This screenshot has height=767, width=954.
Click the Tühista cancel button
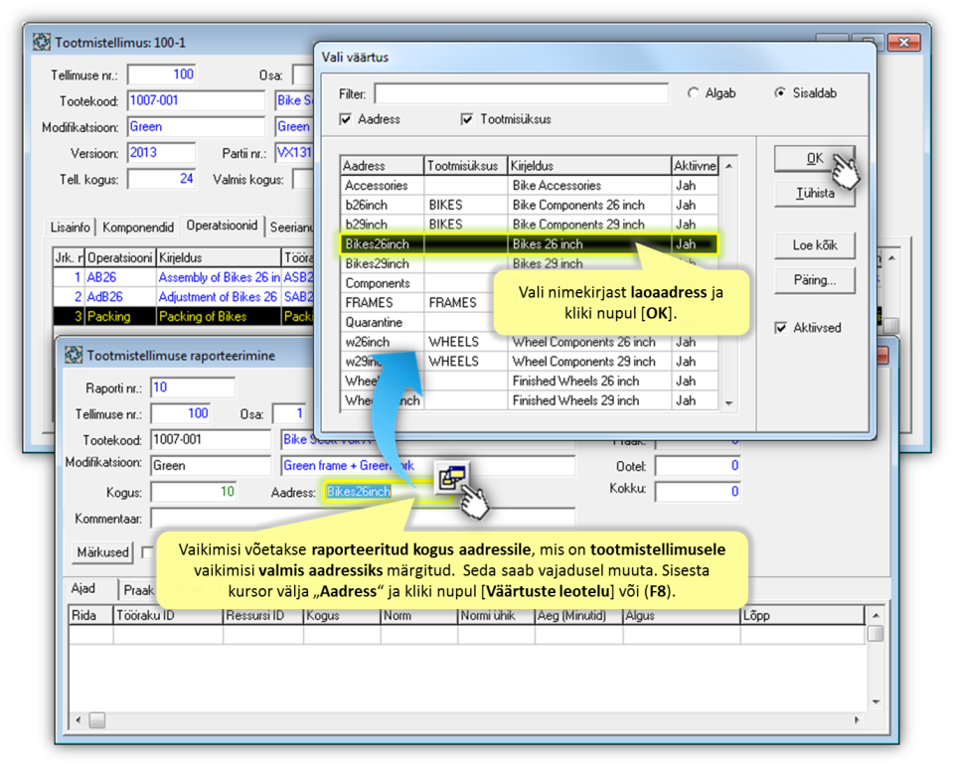tap(814, 193)
